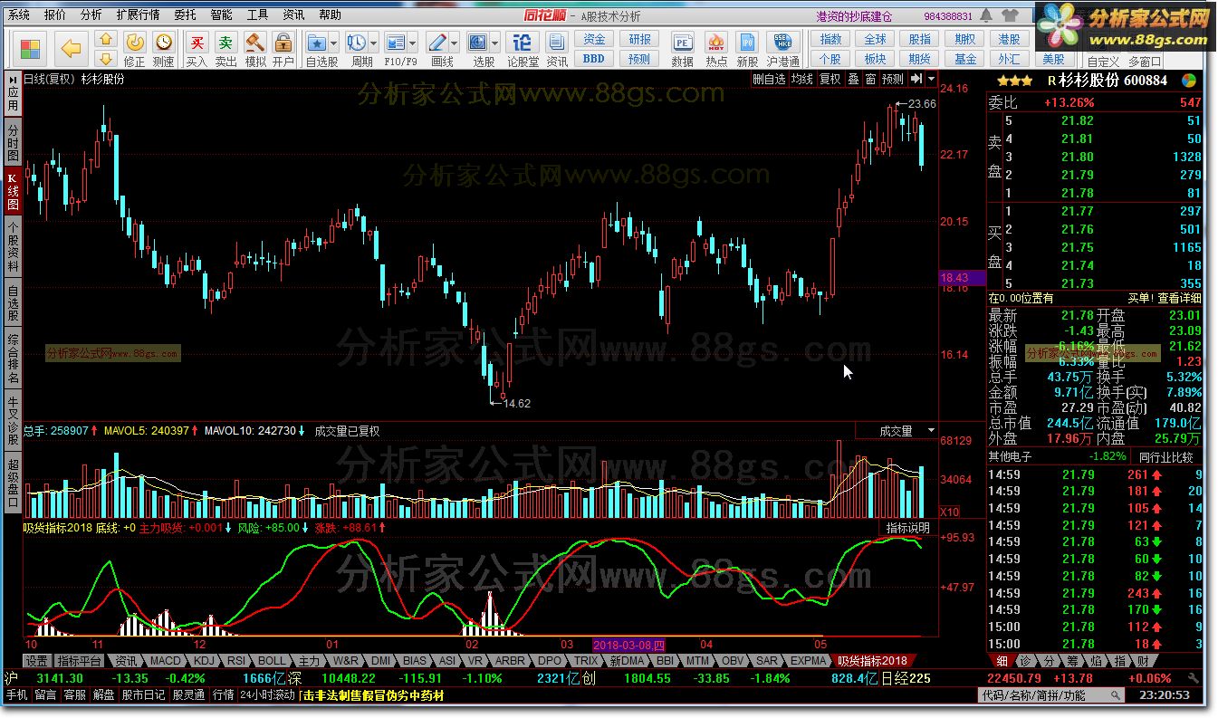1218x718 pixels.
Task: Open the 系统 menu
Action: 18,14
